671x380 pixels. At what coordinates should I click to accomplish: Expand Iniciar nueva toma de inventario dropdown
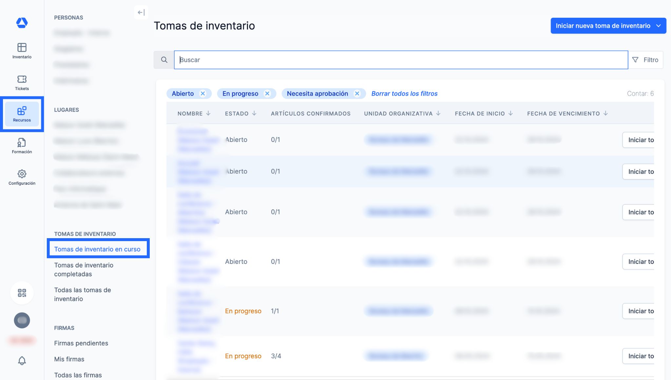pos(659,26)
